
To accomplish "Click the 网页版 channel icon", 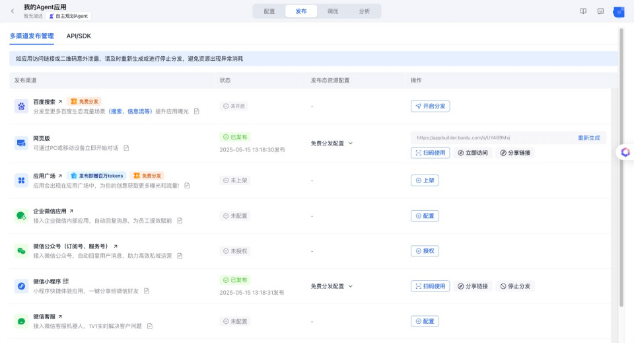I will [21, 143].
